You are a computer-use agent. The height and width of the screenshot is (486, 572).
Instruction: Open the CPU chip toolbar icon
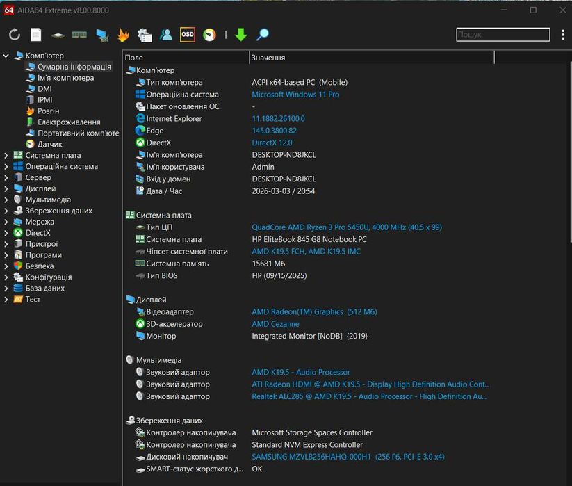point(58,35)
